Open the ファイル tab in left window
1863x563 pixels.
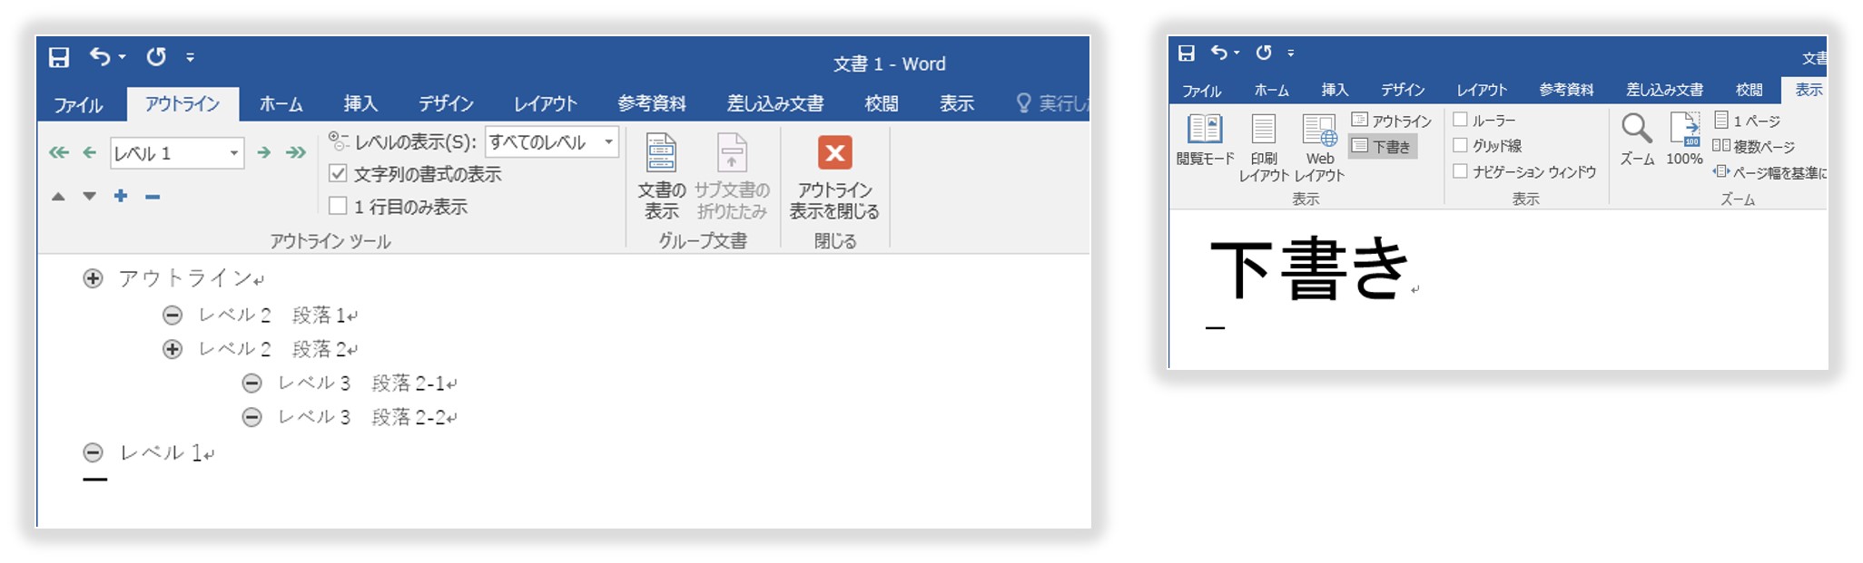[x=78, y=105]
